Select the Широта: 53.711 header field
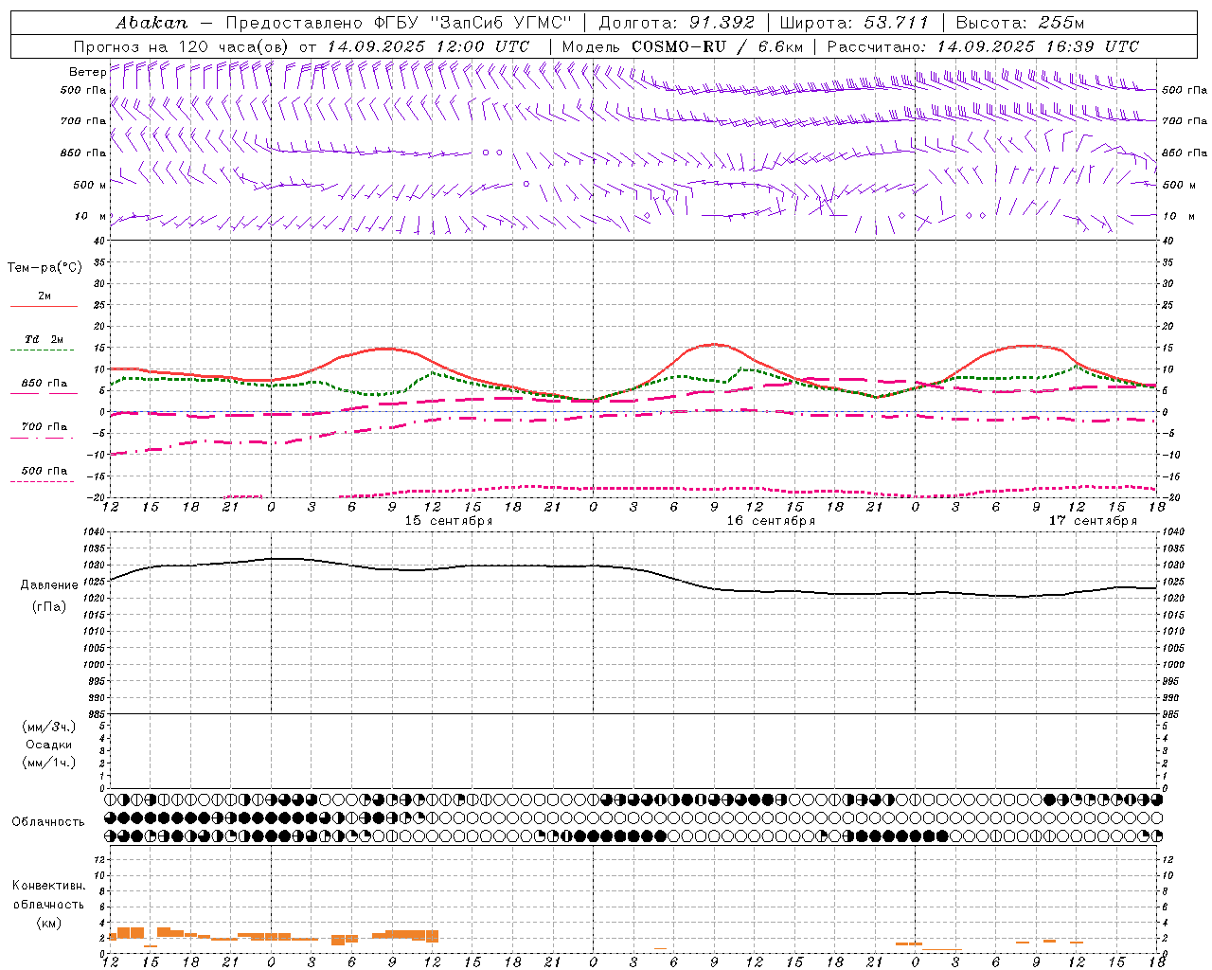1212x970 pixels. [854, 23]
